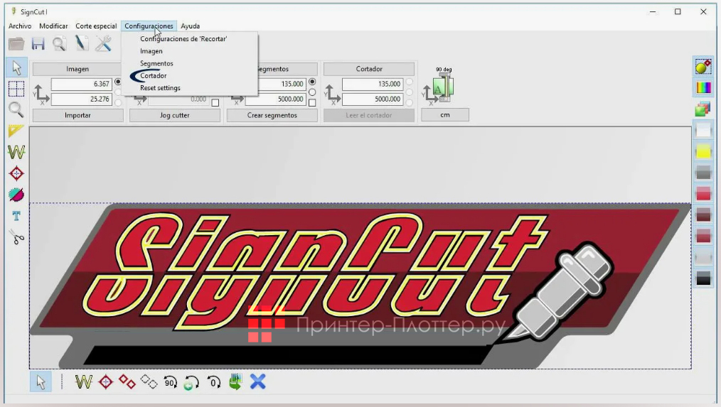Image resolution: width=721 pixels, height=407 pixels.
Task: Open the wrench and screwdriver settings icon
Action: pyautogui.click(x=104, y=44)
